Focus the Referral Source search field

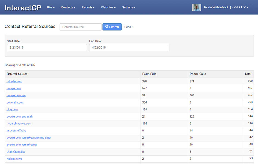(80, 27)
